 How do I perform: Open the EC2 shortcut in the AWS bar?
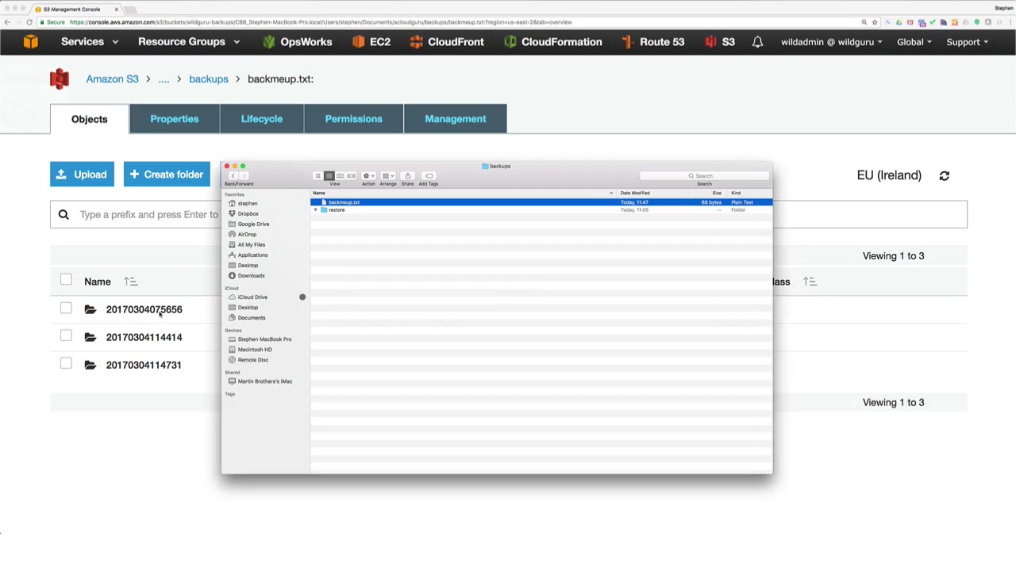click(x=371, y=42)
